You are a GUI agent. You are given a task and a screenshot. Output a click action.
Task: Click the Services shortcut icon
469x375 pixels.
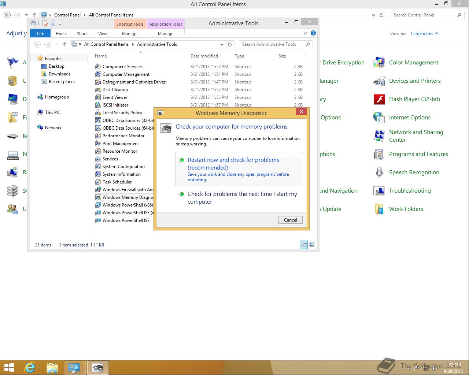(x=98, y=159)
